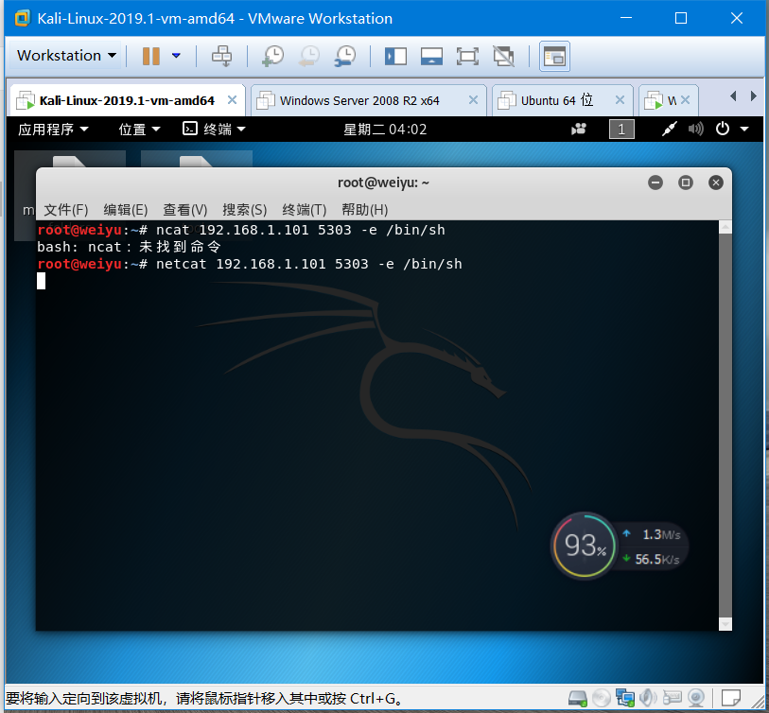Maximize the root@weiyu terminal window
Image resolution: width=769 pixels, height=713 pixels.
(685, 183)
